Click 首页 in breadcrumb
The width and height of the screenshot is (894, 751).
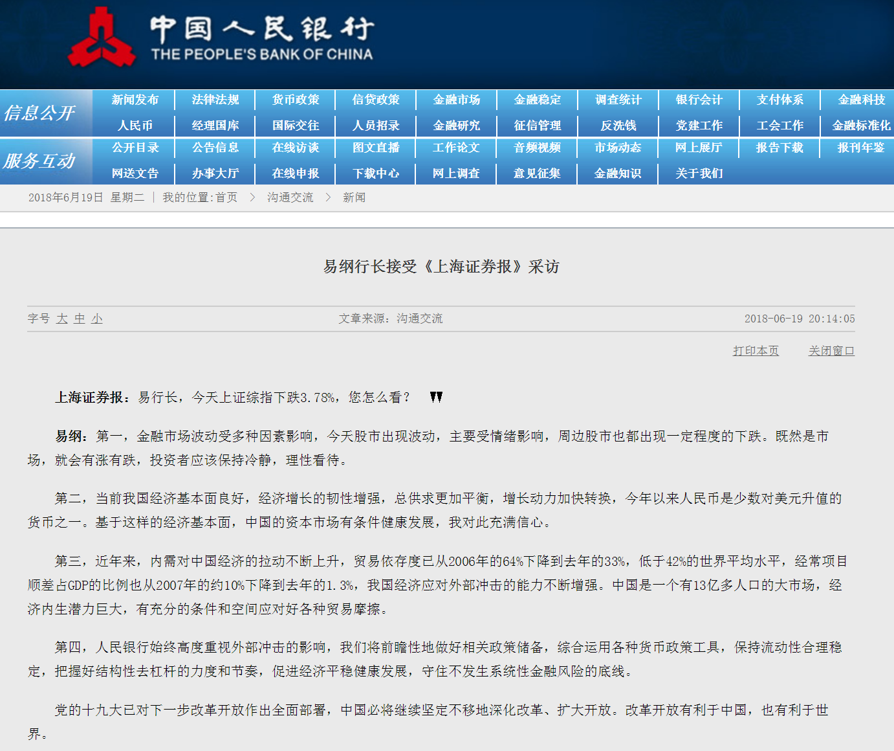click(226, 197)
